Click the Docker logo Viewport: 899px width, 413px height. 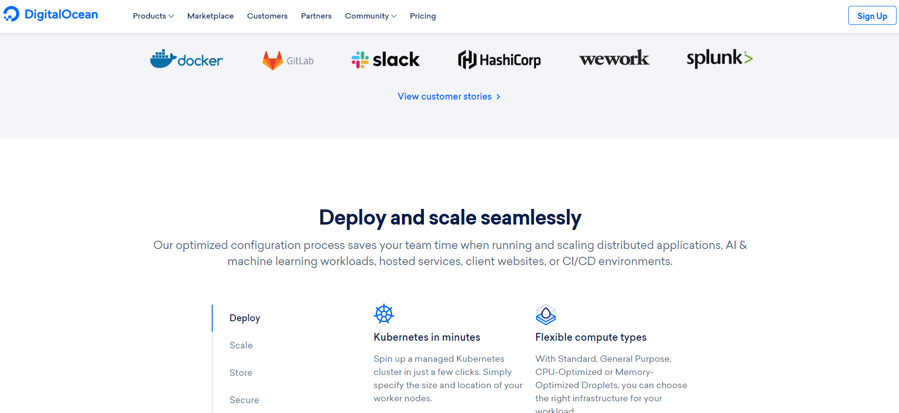(186, 60)
